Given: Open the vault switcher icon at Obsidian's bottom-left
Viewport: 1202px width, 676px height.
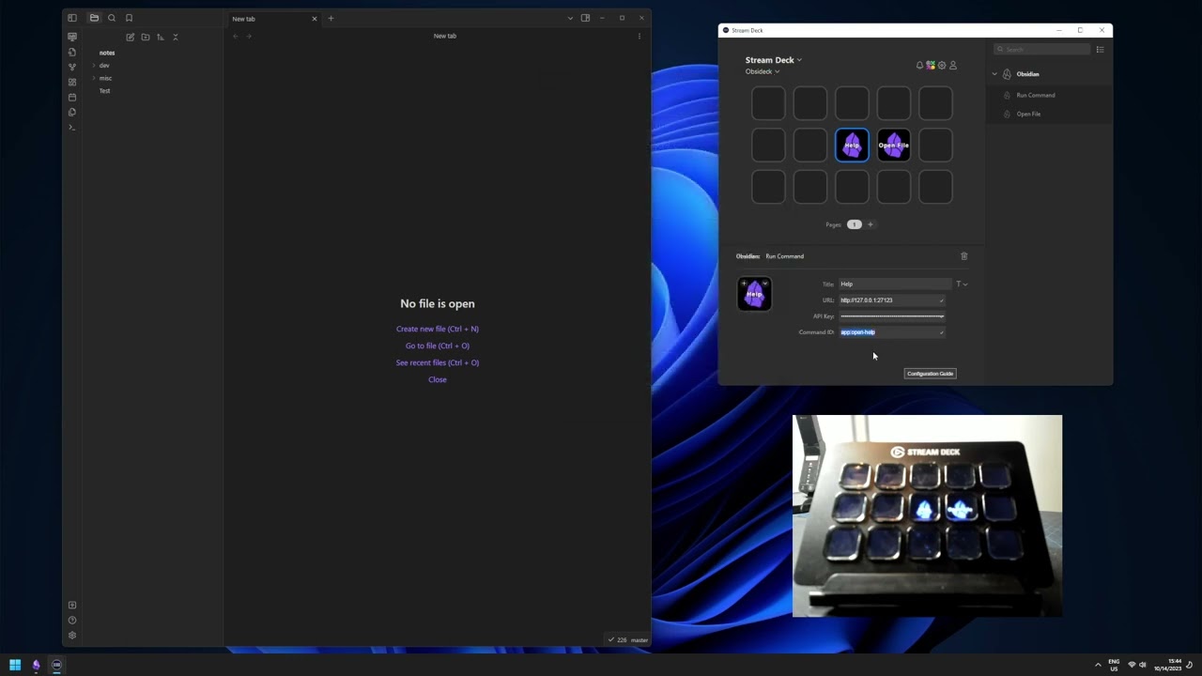Looking at the screenshot, I should pyautogui.click(x=72, y=606).
